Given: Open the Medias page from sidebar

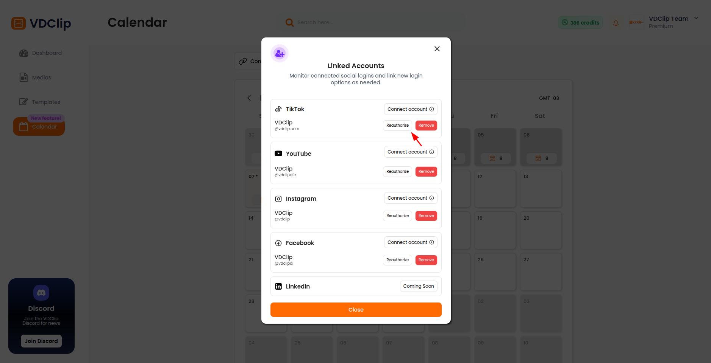Looking at the screenshot, I should (23, 77).
